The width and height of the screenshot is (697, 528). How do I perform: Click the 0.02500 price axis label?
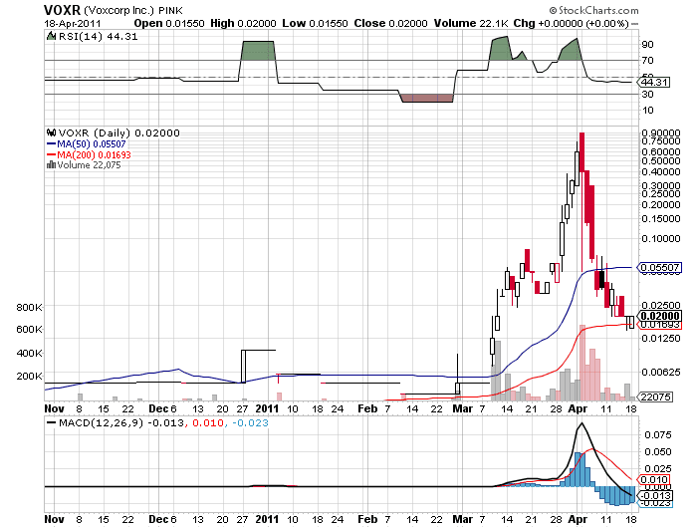click(x=661, y=305)
